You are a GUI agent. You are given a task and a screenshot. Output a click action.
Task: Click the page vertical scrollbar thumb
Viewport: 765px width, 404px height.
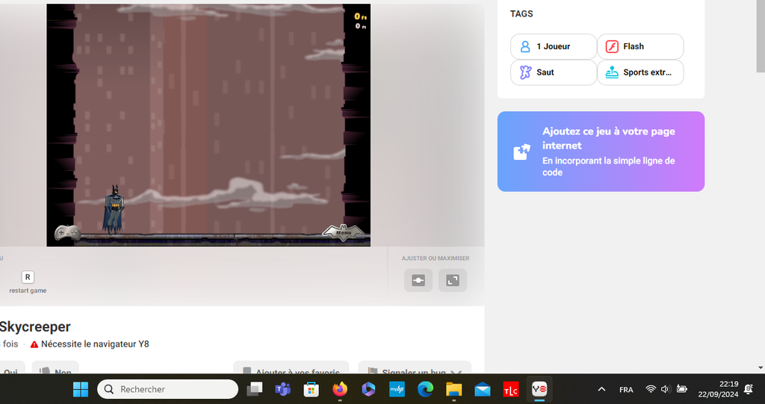(x=761, y=37)
